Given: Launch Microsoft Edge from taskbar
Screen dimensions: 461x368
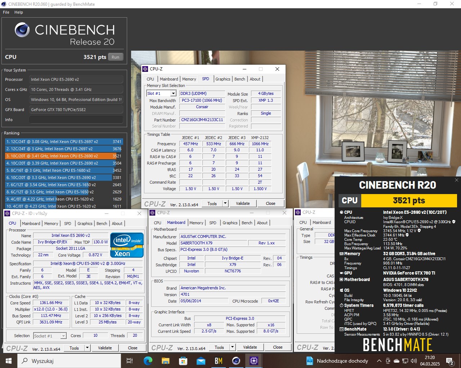Looking at the screenshot, I should (x=148, y=360).
